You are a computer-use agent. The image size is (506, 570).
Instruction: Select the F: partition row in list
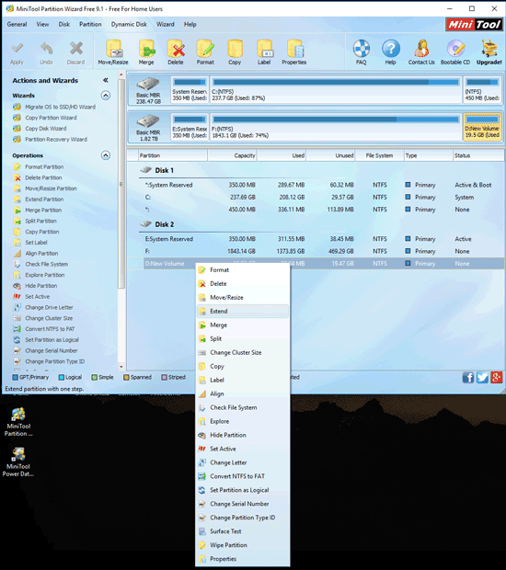point(316,251)
